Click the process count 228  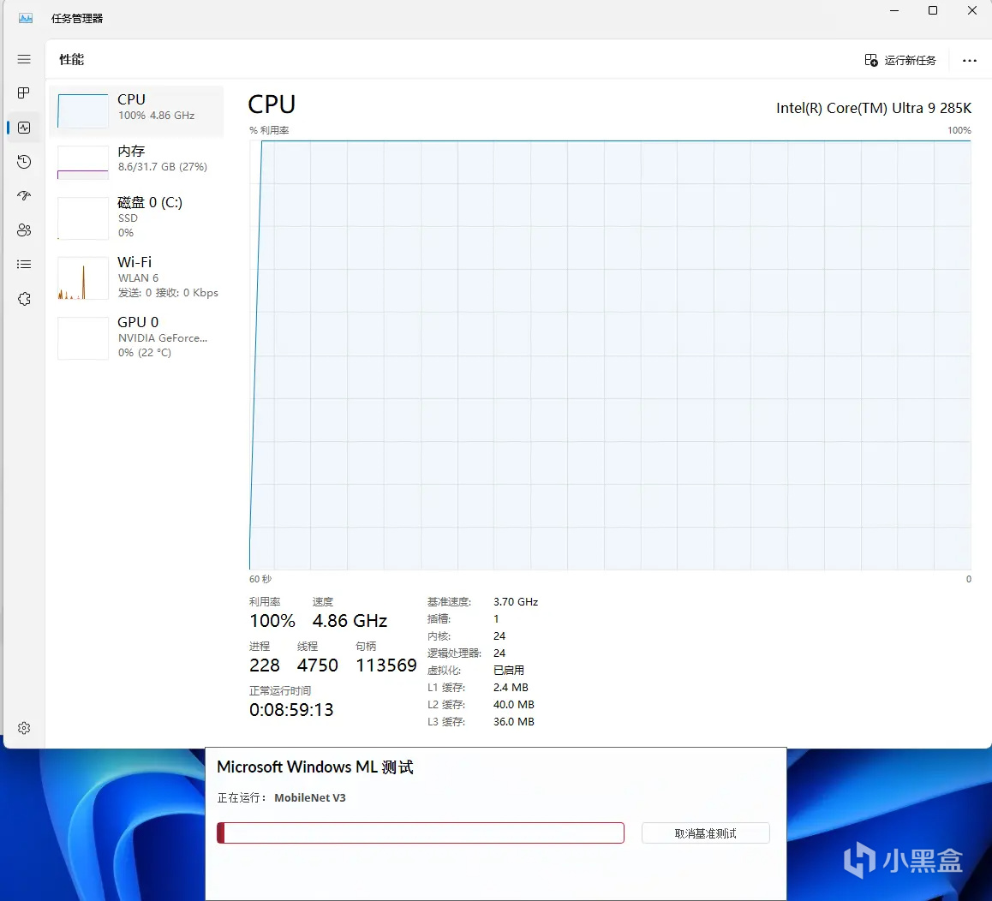[265, 665]
